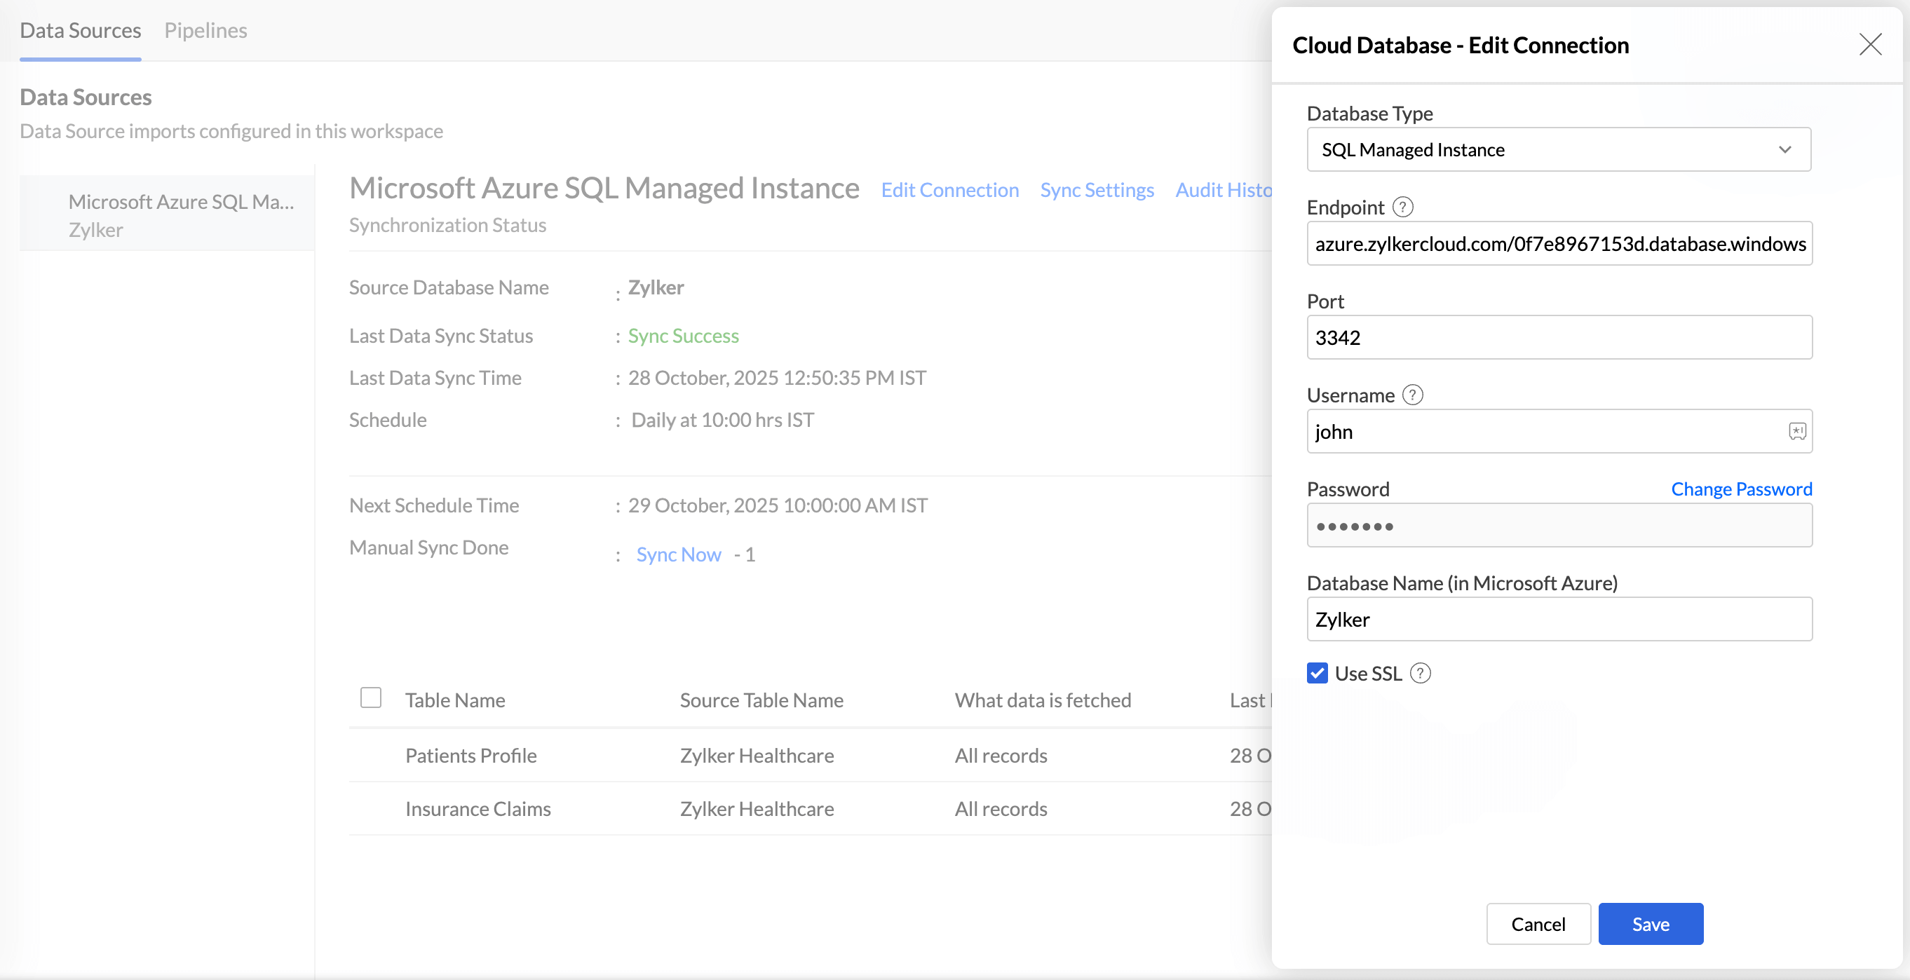Close the Edit Connection panel

pos(1870,44)
